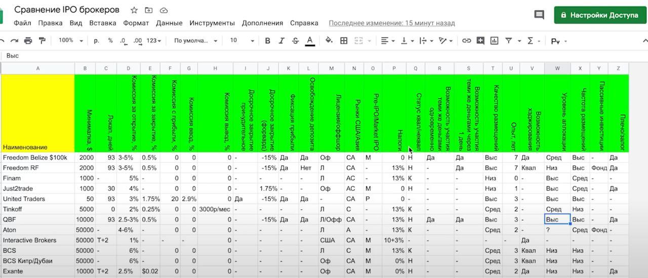
Task: Open comment history icon near share button
Action: 539,15
